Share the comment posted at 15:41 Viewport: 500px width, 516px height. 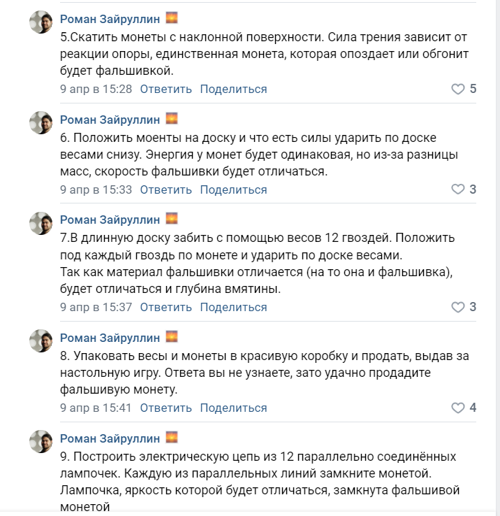[233, 408]
